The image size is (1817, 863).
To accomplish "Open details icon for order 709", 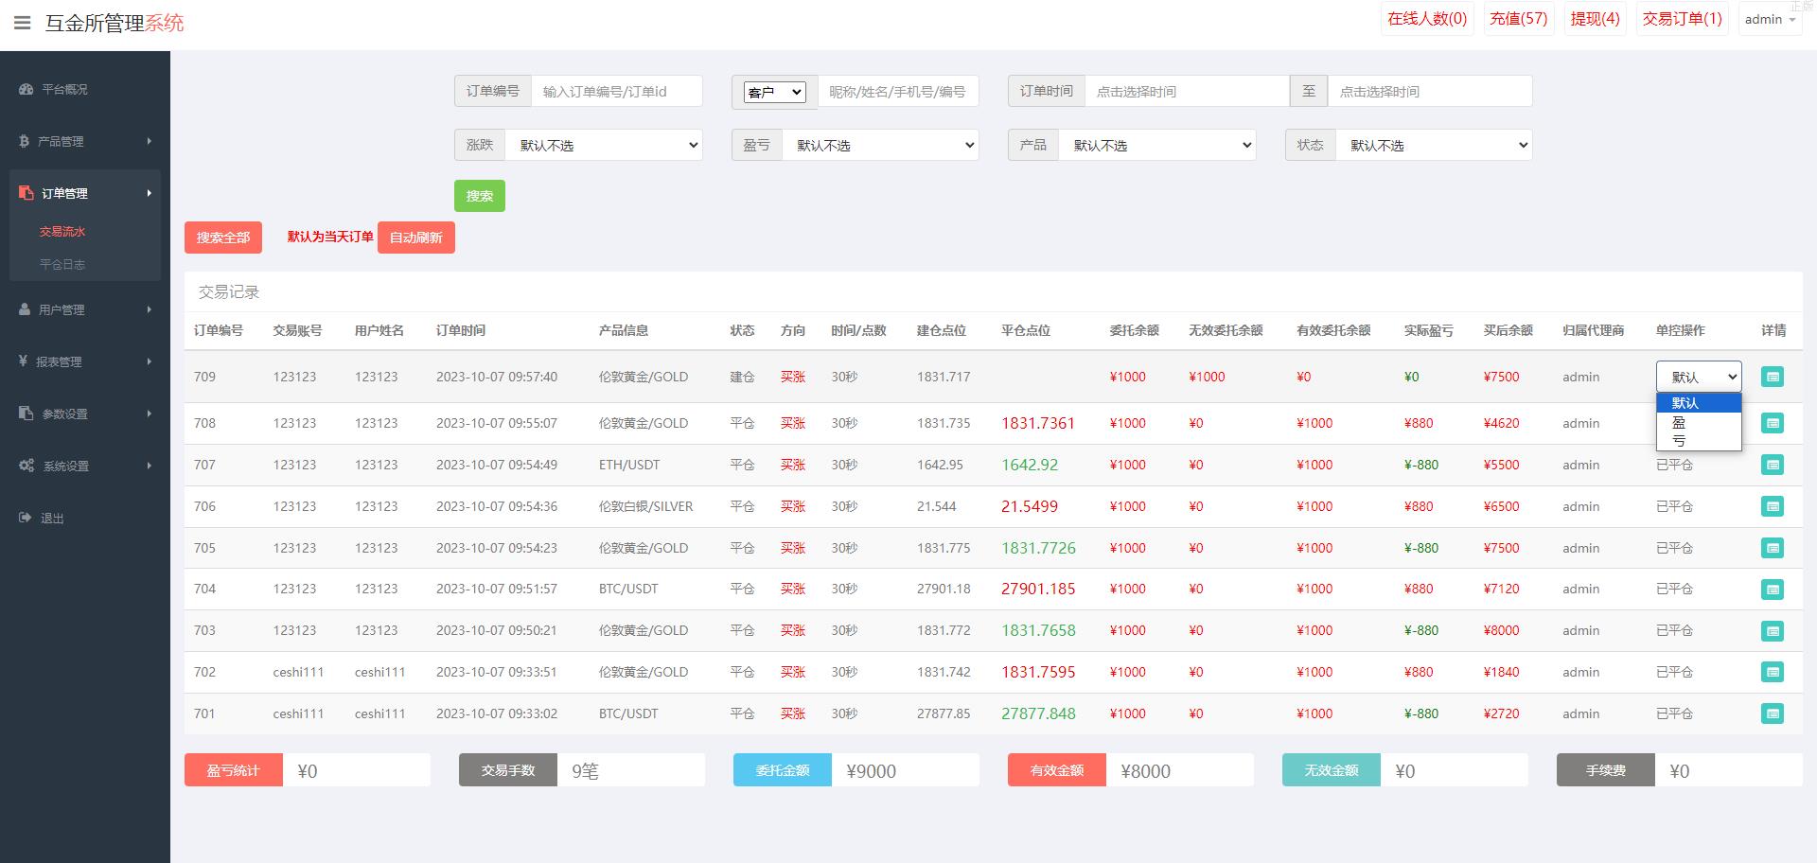I will [x=1772, y=377].
